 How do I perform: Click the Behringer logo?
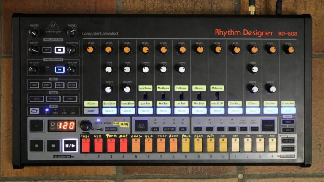point(53,27)
